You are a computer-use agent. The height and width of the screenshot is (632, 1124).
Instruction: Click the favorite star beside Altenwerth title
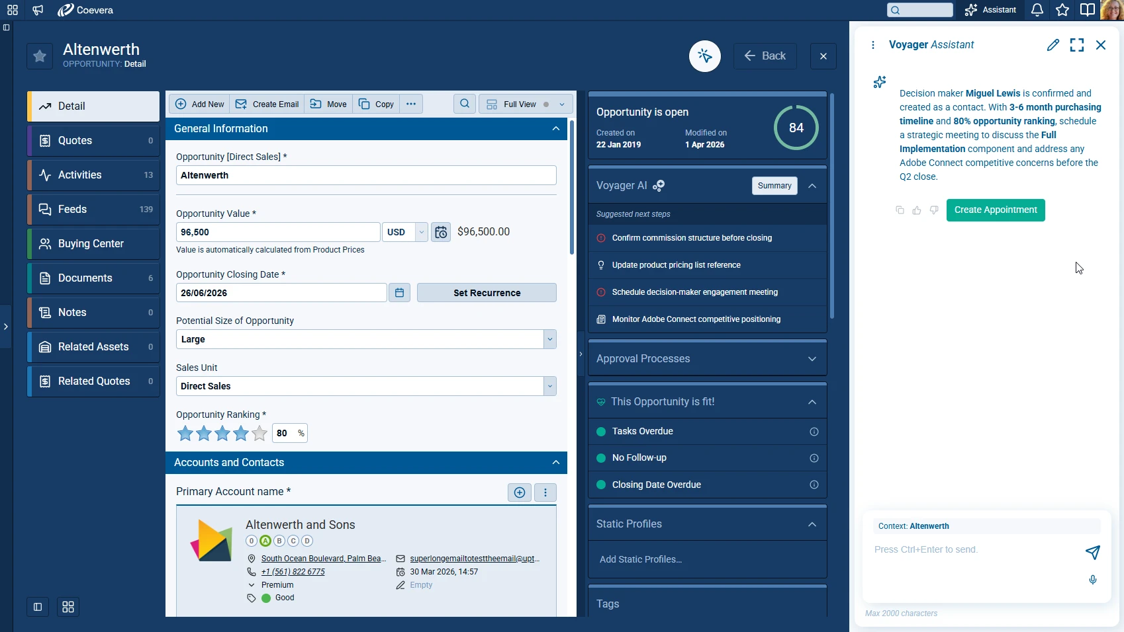pyautogui.click(x=40, y=56)
